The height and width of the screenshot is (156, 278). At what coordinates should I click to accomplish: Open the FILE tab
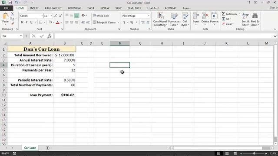pyautogui.click(x=6, y=8)
